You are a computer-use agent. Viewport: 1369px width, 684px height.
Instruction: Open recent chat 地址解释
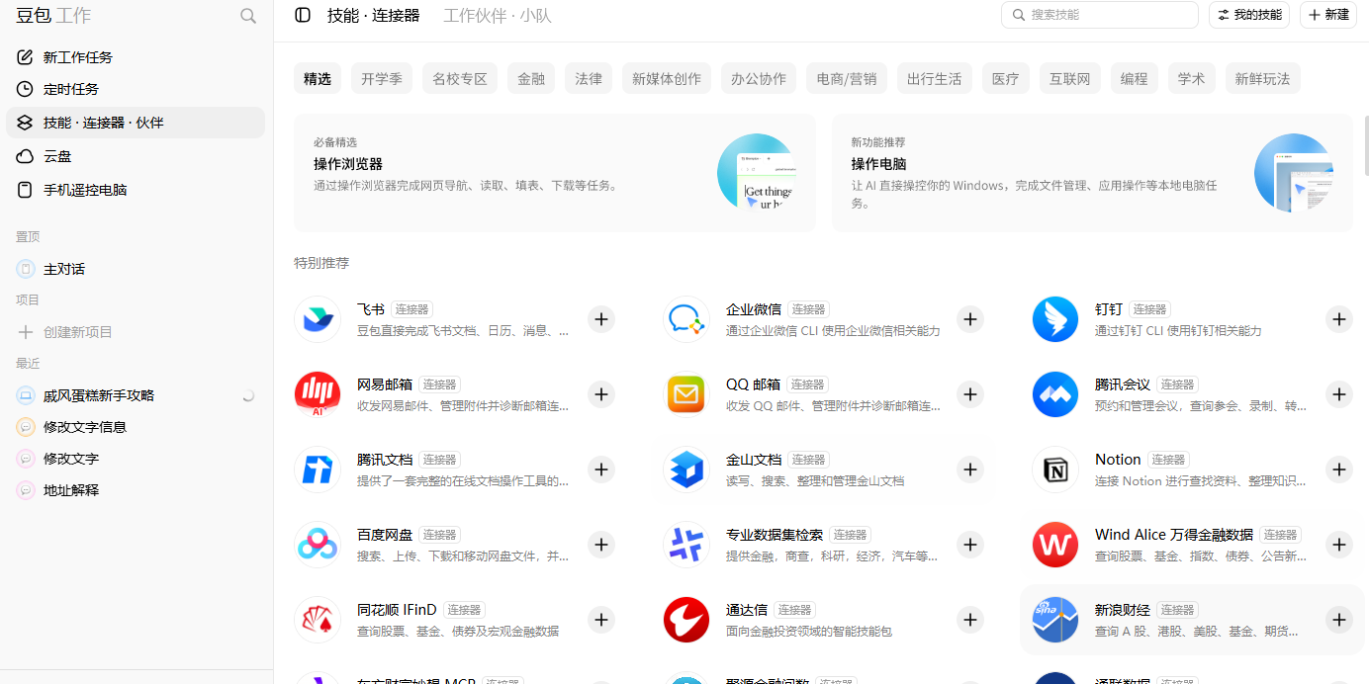click(136, 490)
